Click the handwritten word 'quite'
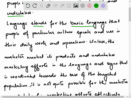131x98 pixels. pos(58,85)
